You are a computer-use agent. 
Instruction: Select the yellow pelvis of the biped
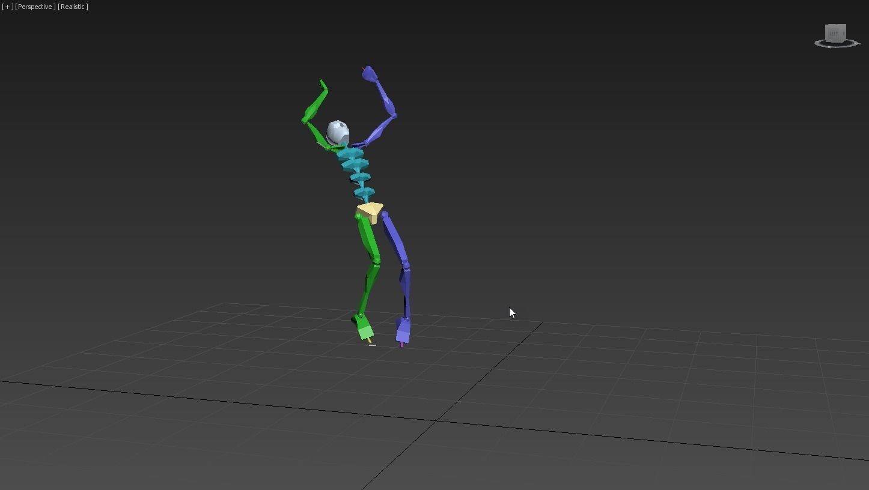point(370,212)
